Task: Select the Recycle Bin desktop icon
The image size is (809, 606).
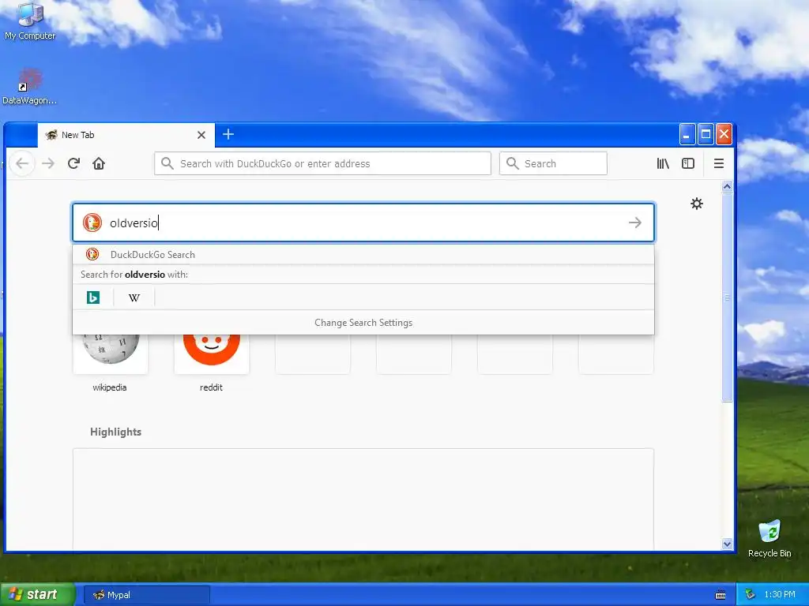Action: pyautogui.click(x=769, y=539)
